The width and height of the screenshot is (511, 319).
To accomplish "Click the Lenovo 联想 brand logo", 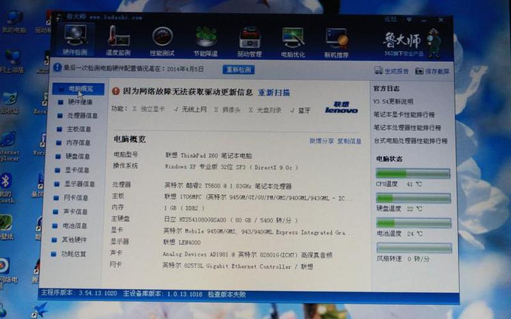I will (341, 107).
